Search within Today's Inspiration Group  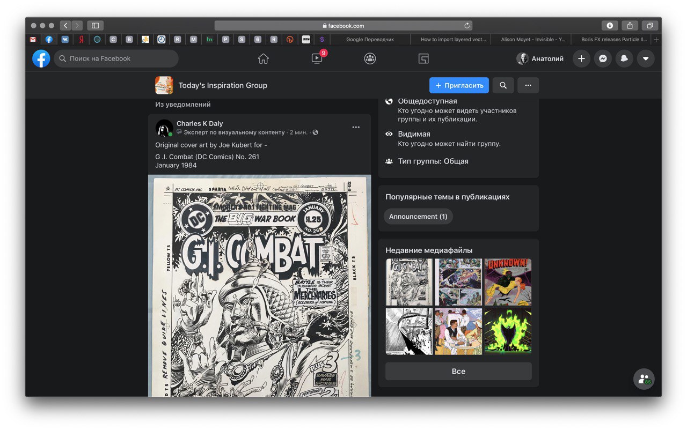click(503, 85)
